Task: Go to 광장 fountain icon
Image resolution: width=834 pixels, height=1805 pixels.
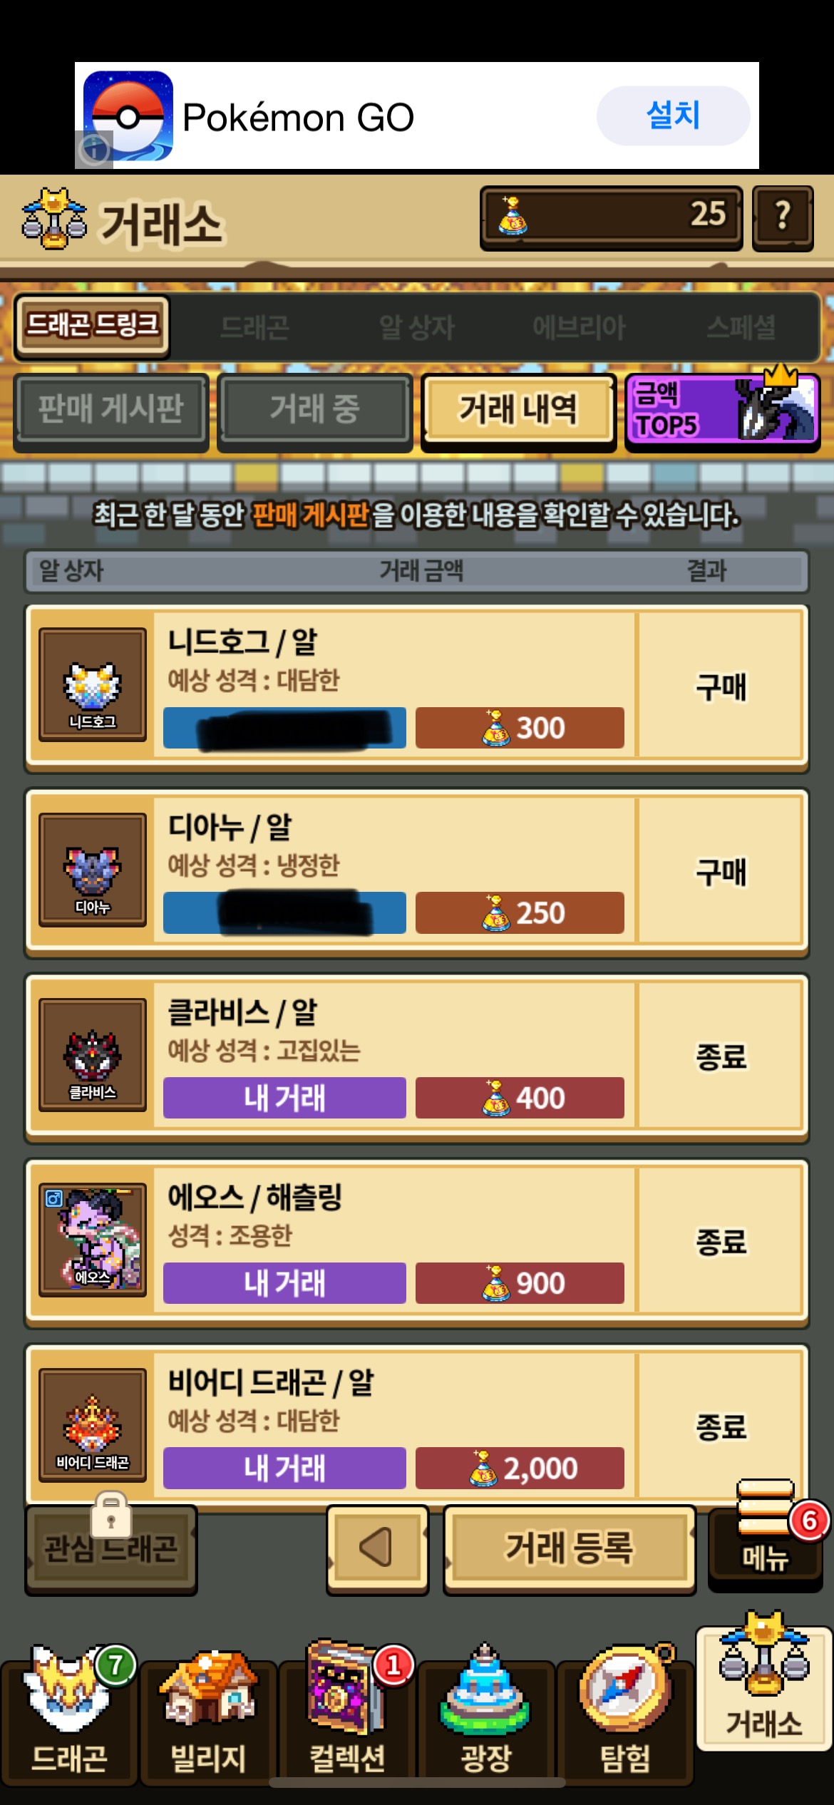Action: click(485, 1714)
